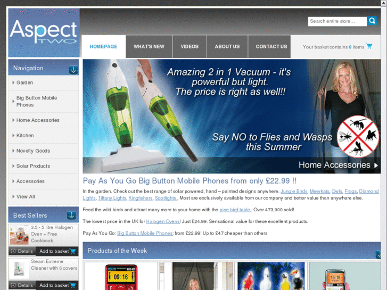Viewport: 387px width, 290px height.
Task: Expand Novelty Goods category arrow
Action: pos(13,151)
